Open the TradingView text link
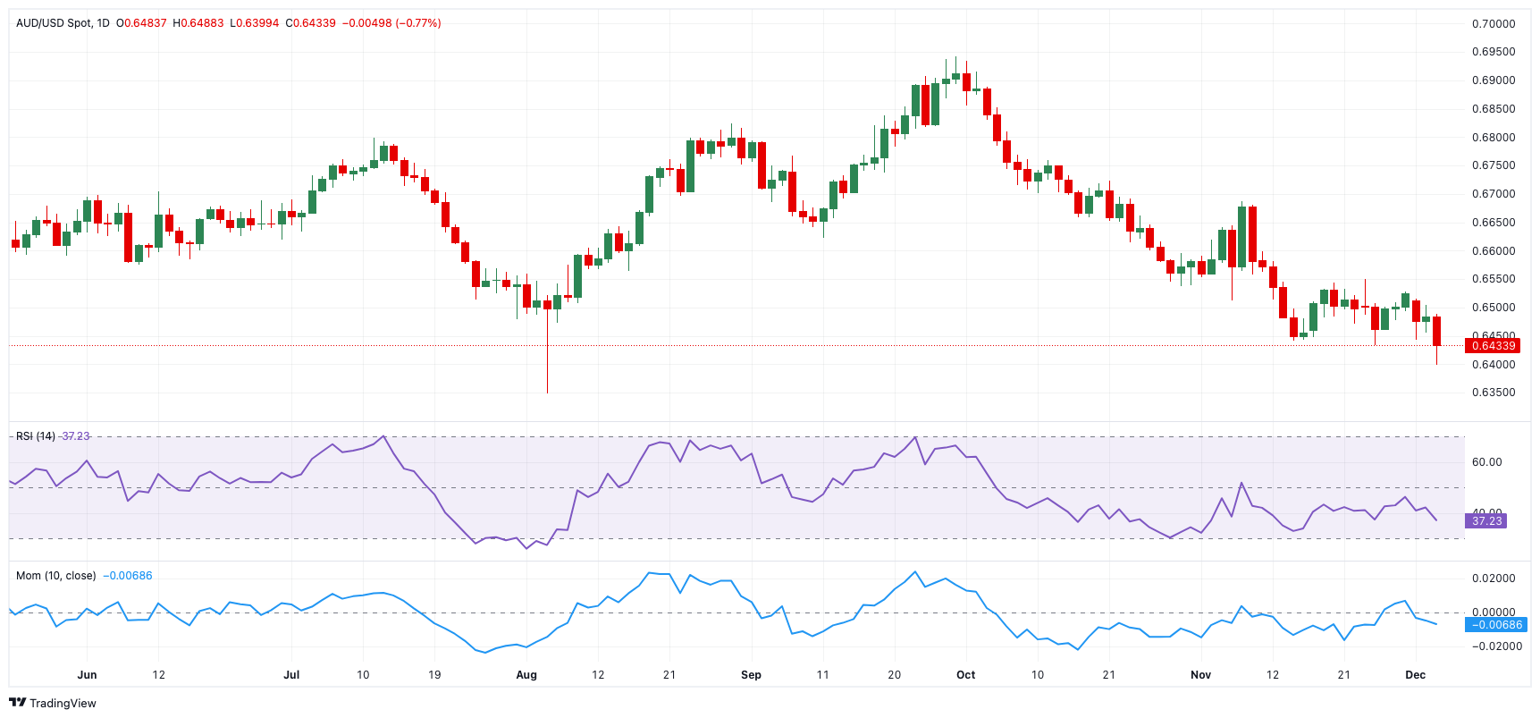Viewport: 1540px width, 718px height. (63, 704)
